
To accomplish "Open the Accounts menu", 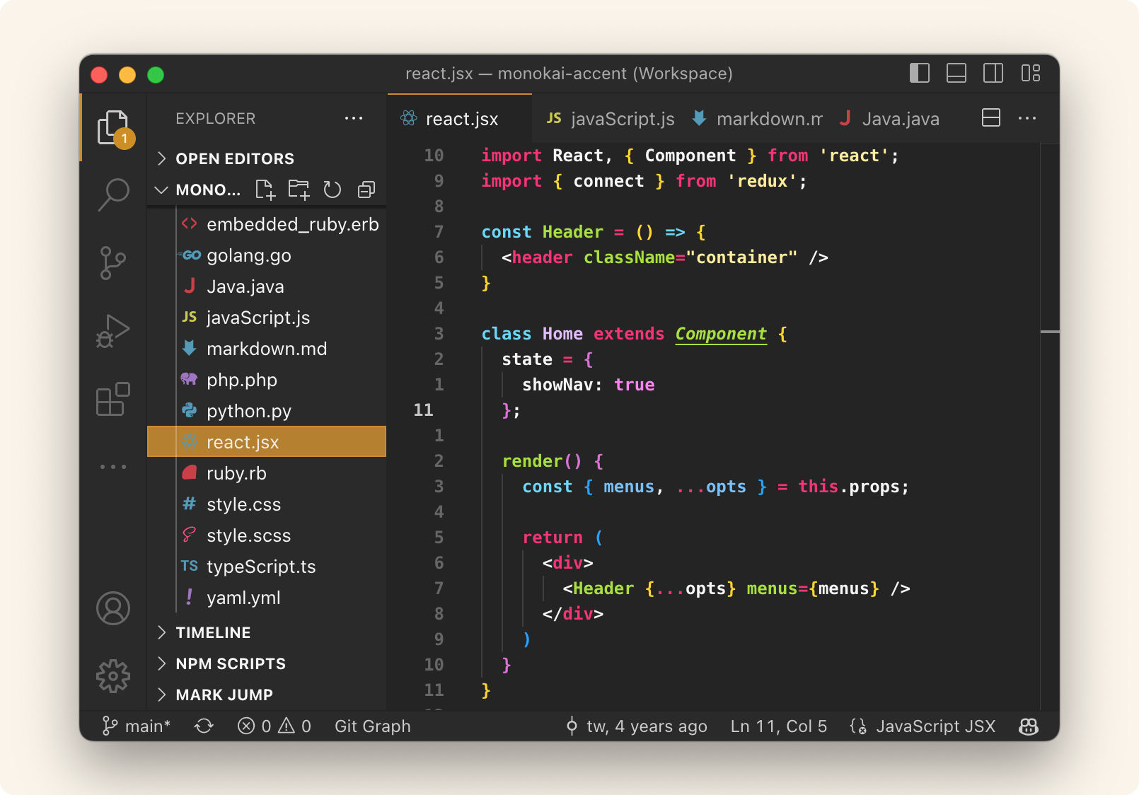I will pos(113,608).
